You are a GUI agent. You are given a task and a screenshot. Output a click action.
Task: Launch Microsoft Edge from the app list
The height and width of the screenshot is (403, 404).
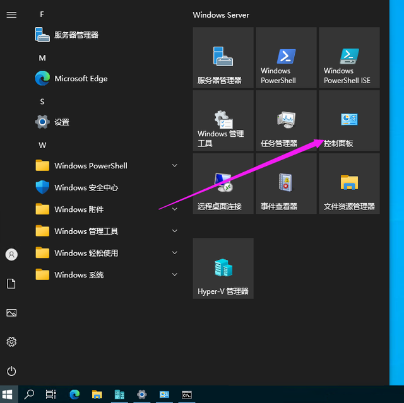pos(107,78)
